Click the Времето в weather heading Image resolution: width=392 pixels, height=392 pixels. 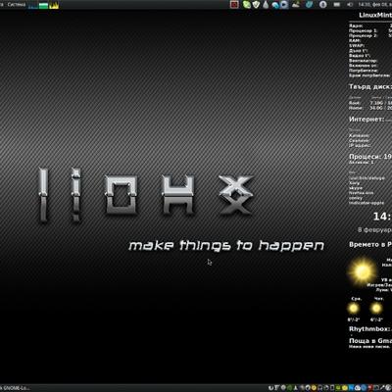[370, 244]
